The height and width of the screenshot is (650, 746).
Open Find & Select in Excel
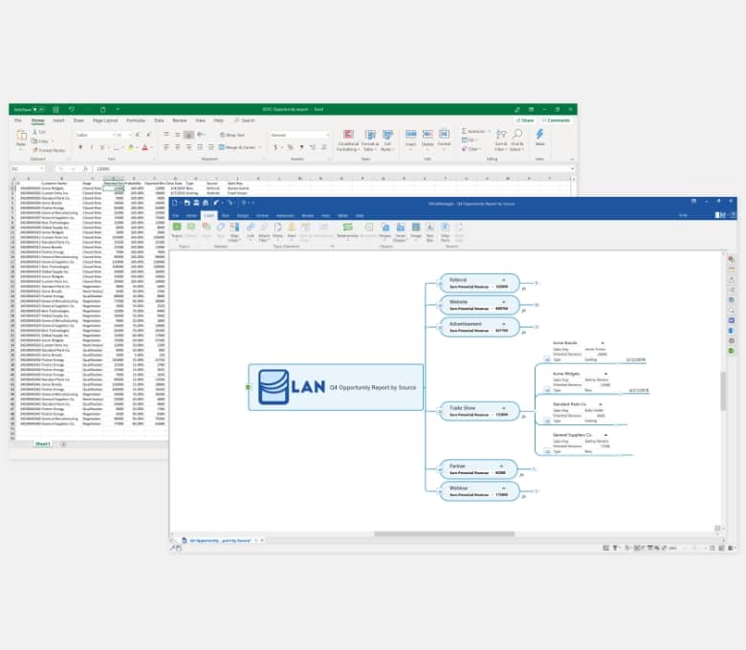pyautogui.click(x=517, y=141)
